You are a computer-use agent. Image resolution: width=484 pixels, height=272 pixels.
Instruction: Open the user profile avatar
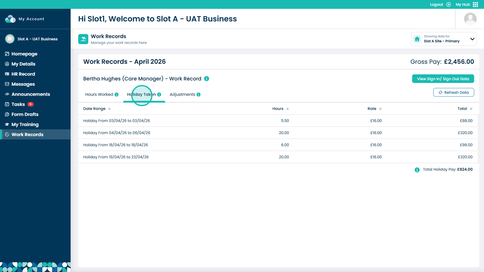click(x=470, y=19)
